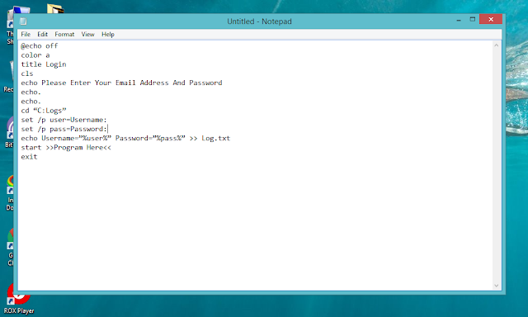Minimize the Notepad window

coord(459,20)
